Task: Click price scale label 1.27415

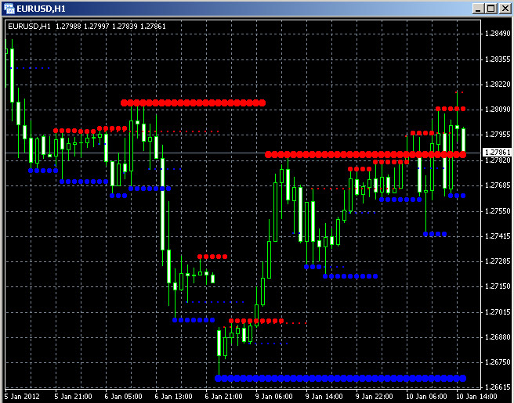Action: click(x=498, y=236)
